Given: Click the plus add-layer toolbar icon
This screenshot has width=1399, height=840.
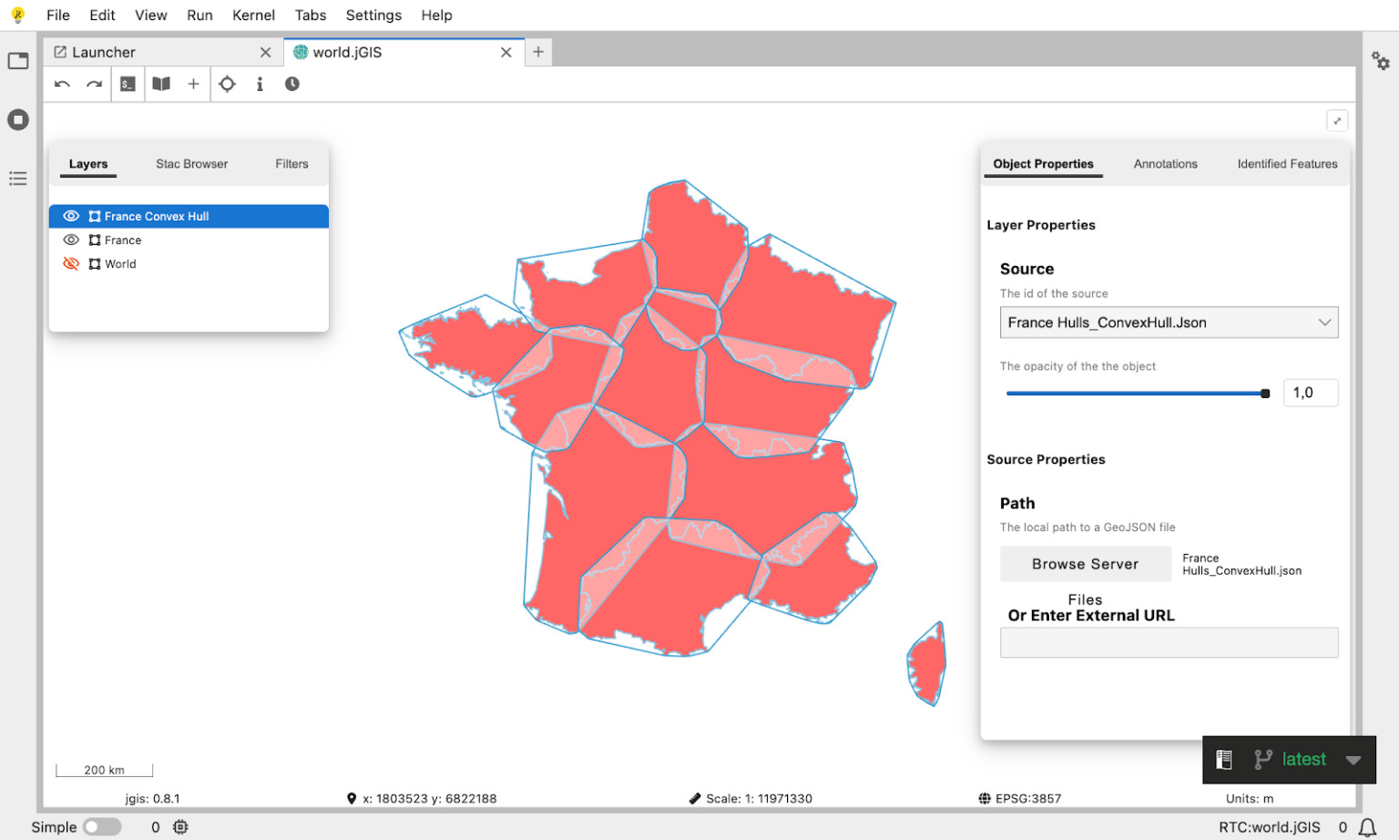Looking at the screenshot, I should 193,84.
